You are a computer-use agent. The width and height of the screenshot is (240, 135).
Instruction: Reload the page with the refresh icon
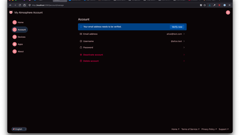[20, 5]
